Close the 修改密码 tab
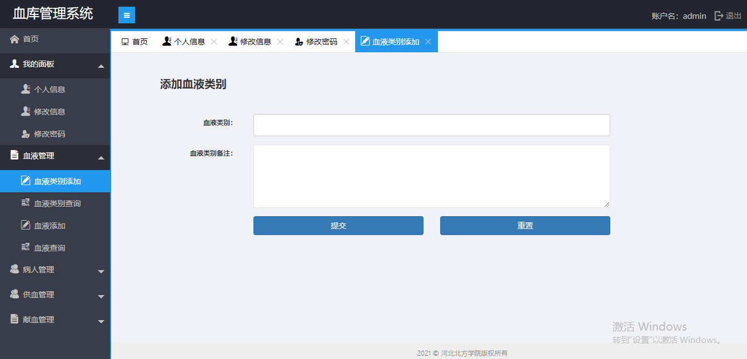Screen dimensions: 747x359 pyautogui.click(x=346, y=42)
